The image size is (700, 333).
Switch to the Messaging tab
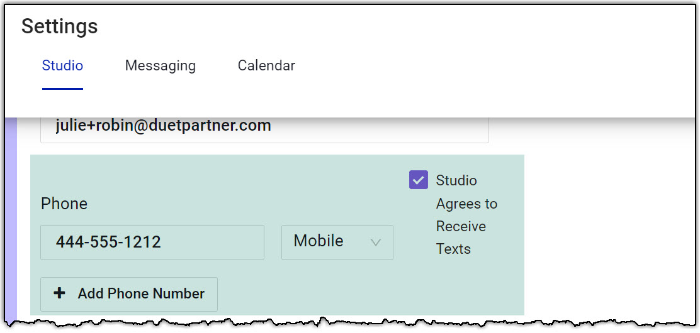(161, 65)
